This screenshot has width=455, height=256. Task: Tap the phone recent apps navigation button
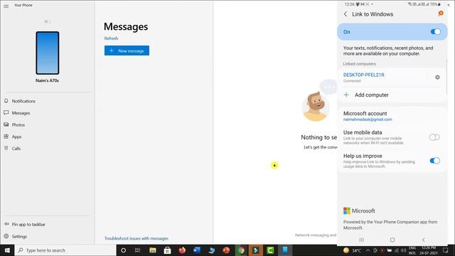pyautogui.click(x=362, y=240)
